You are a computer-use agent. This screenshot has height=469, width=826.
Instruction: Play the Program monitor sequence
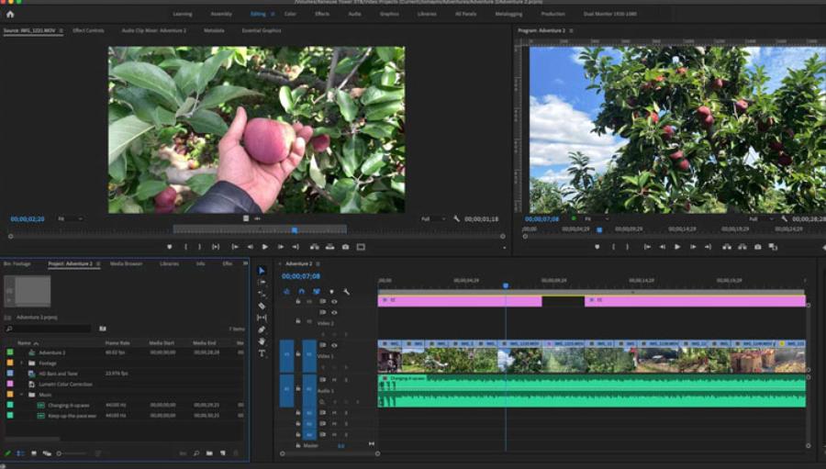677,247
